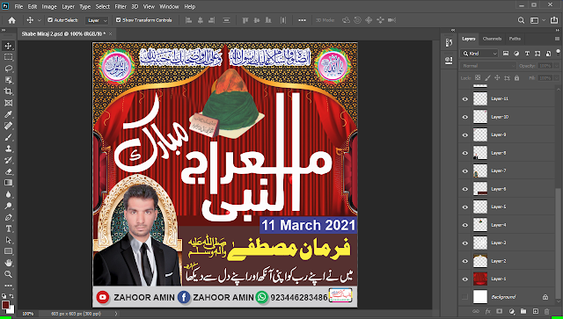Click the Home icon in options bar
563x319 pixels.
pos(11,20)
